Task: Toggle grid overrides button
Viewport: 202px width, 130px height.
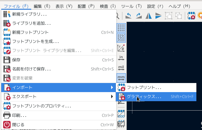Action: (x=121, y=38)
